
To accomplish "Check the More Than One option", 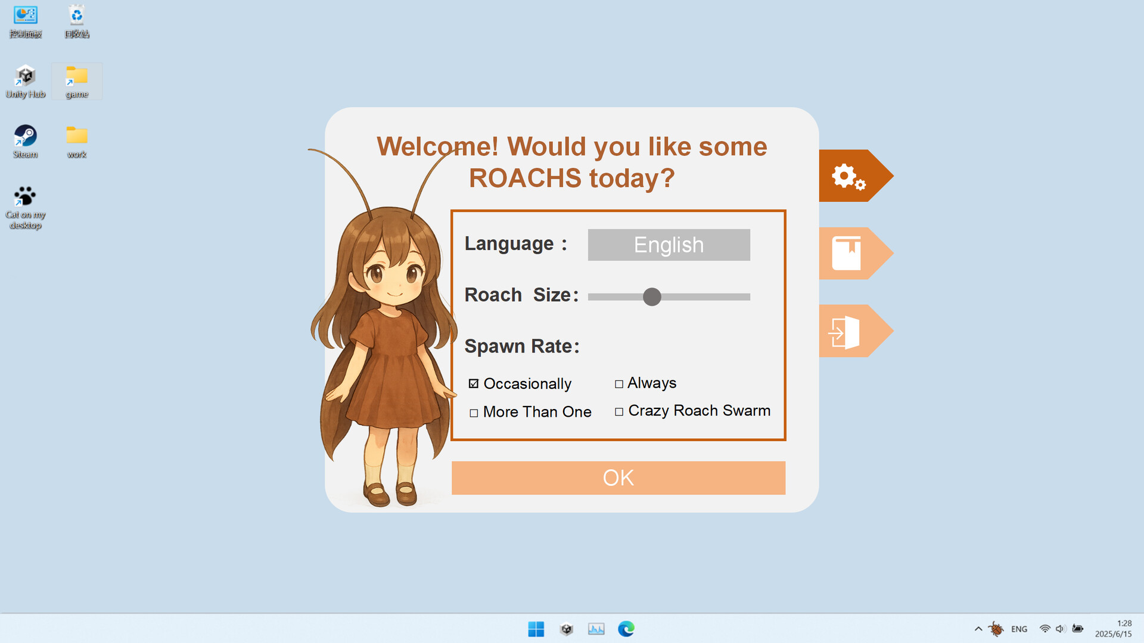I will click(x=474, y=412).
